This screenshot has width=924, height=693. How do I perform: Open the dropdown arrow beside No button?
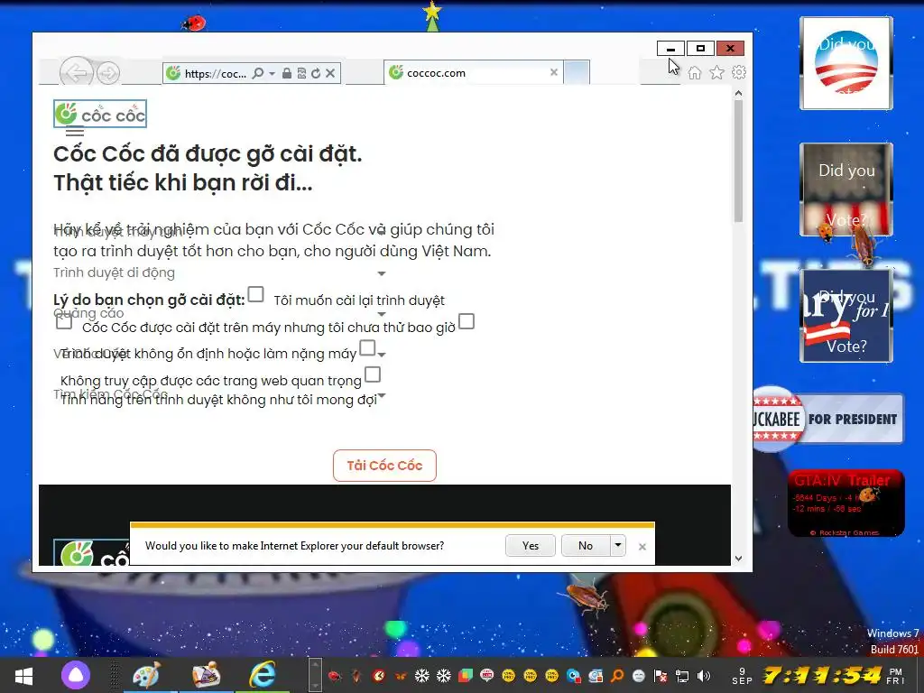tap(617, 546)
